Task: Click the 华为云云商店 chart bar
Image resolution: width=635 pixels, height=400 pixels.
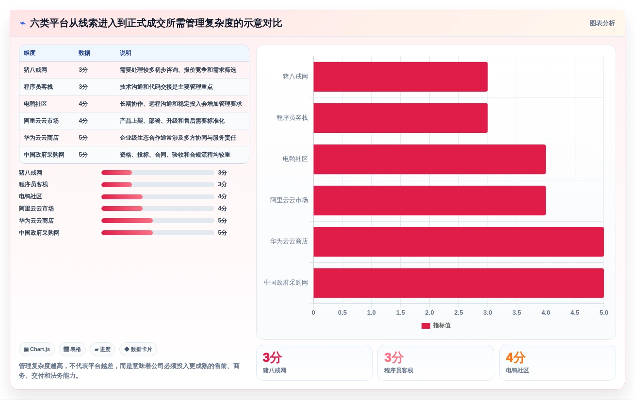Action: (458, 241)
